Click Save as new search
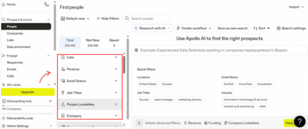The image size is (308, 129). point(233,28)
